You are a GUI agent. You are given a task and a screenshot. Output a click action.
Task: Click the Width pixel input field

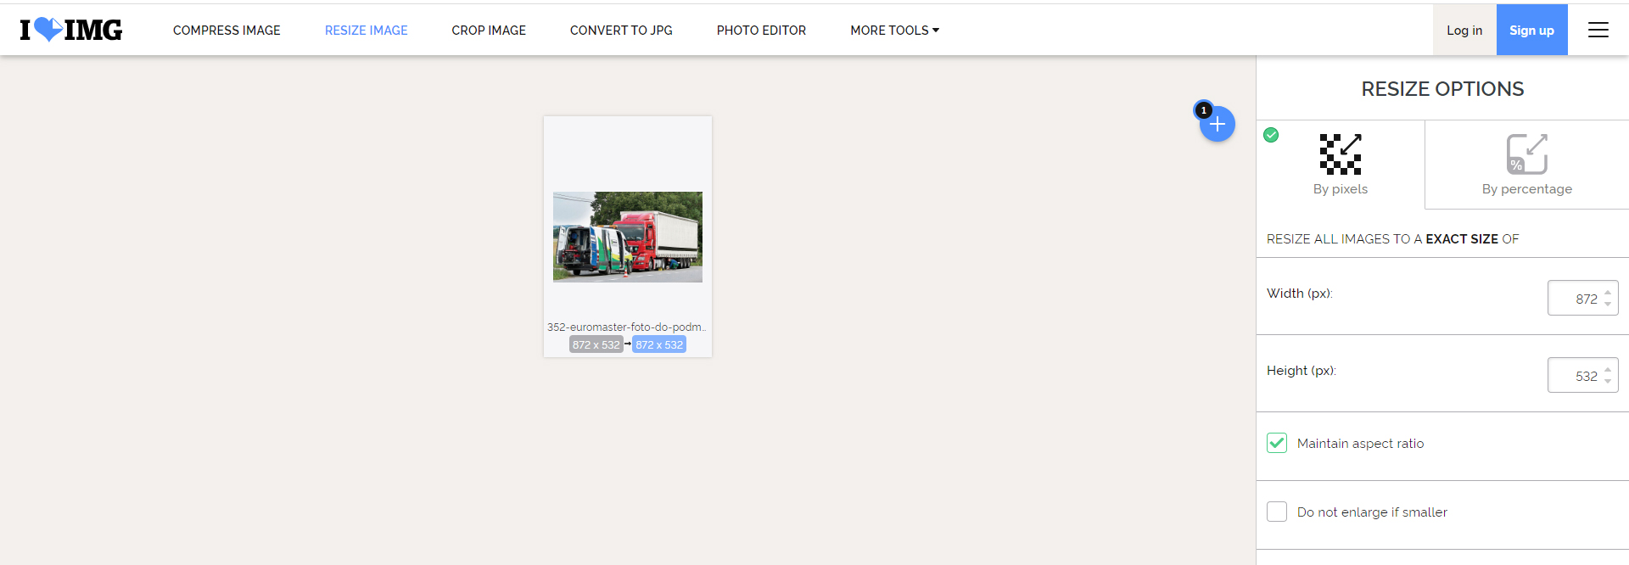(x=1583, y=298)
